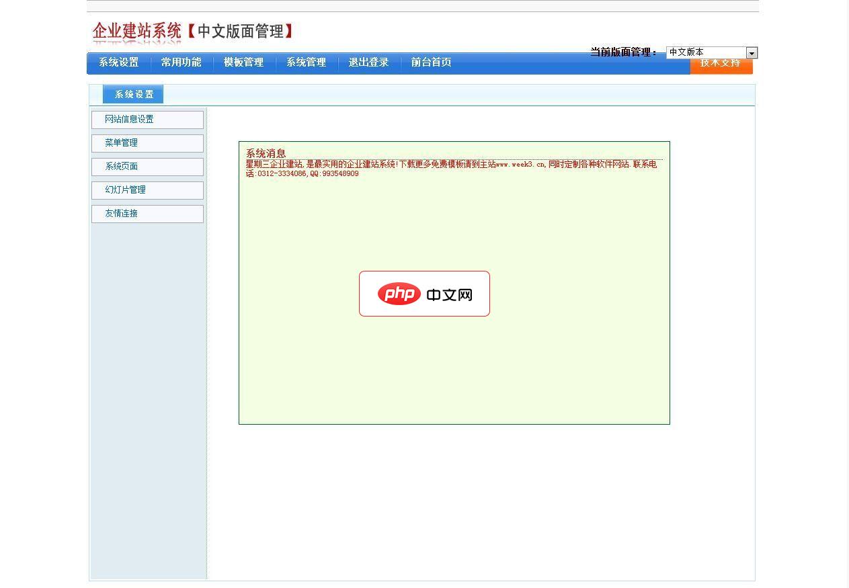Open the 系统管理 menu
Viewport: 849px width, 588px height.
(307, 62)
